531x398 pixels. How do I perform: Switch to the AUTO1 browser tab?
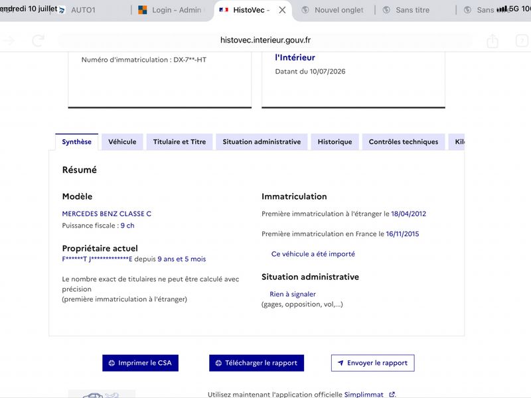click(84, 10)
